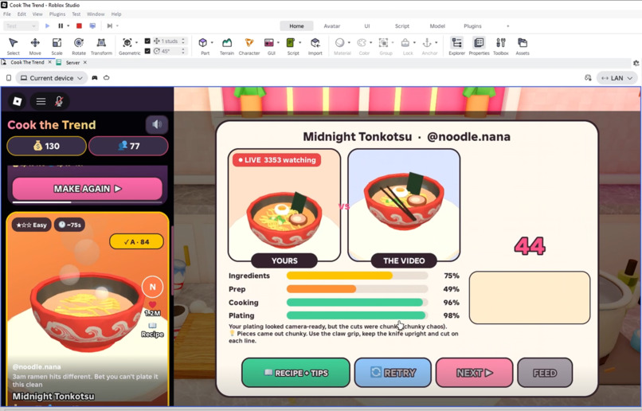This screenshot has width=642, height=411.
Task: Toggle game sound speaker button
Action: (157, 124)
